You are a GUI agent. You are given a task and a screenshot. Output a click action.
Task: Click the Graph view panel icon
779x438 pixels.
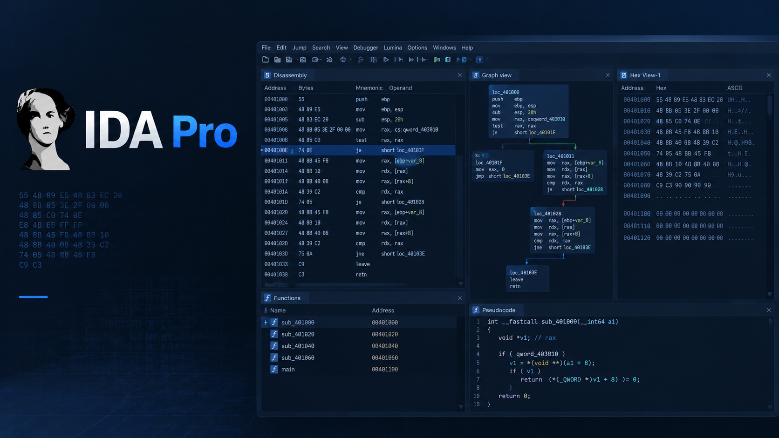[476, 75]
